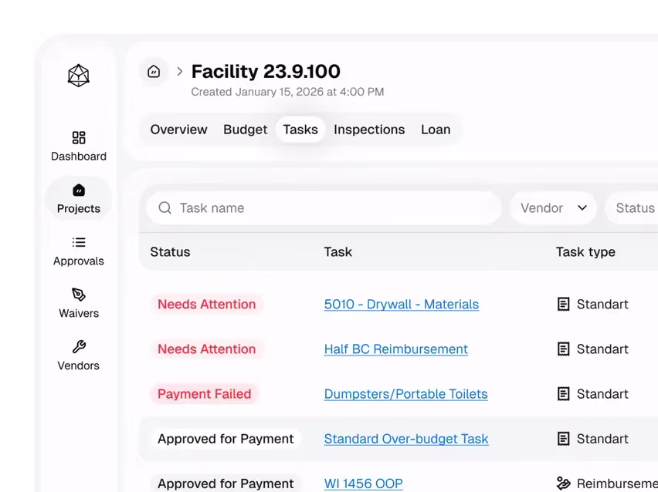Click the home breadcrumb icon
Screen dimensions: 658x492
(154, 72)
